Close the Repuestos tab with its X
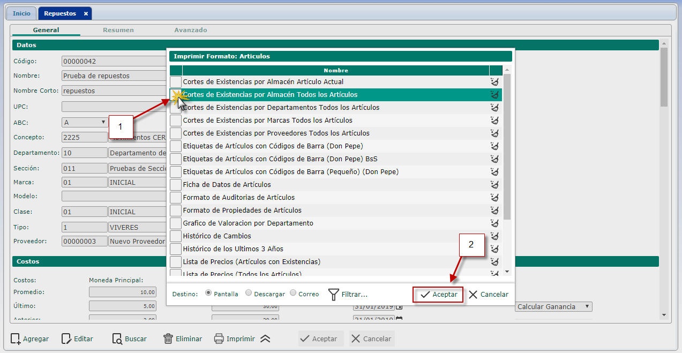This screenshot has height=353, width=682. click(x=86, y=13)
